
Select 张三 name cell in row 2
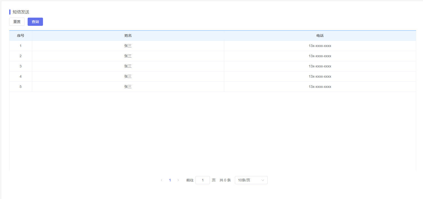tap(128, 56)
